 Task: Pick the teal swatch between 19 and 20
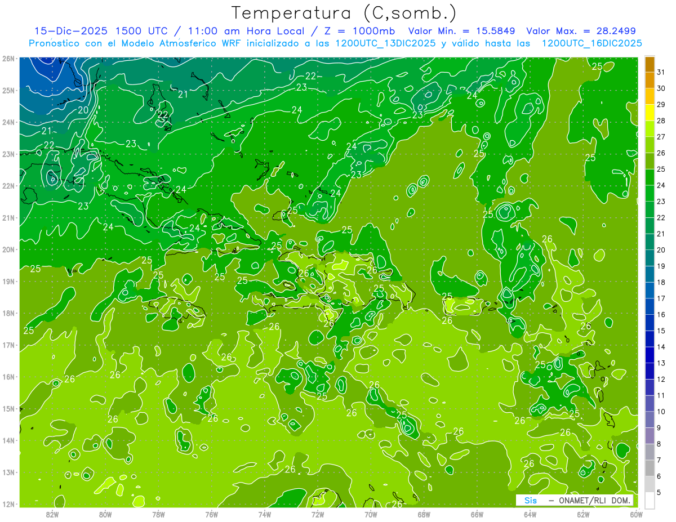[x=650, y=258]
